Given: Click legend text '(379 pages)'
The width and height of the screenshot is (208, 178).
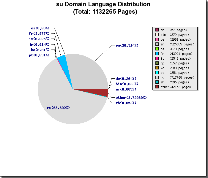Looking at the screenshot, I should point(179,35).
